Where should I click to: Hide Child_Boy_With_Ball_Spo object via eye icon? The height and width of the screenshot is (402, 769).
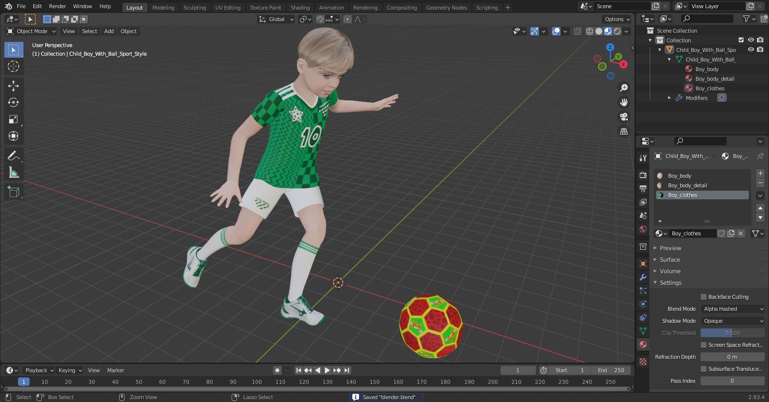(751, 49)
